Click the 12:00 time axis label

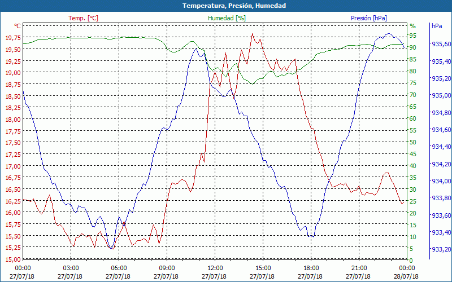(215, 268)
